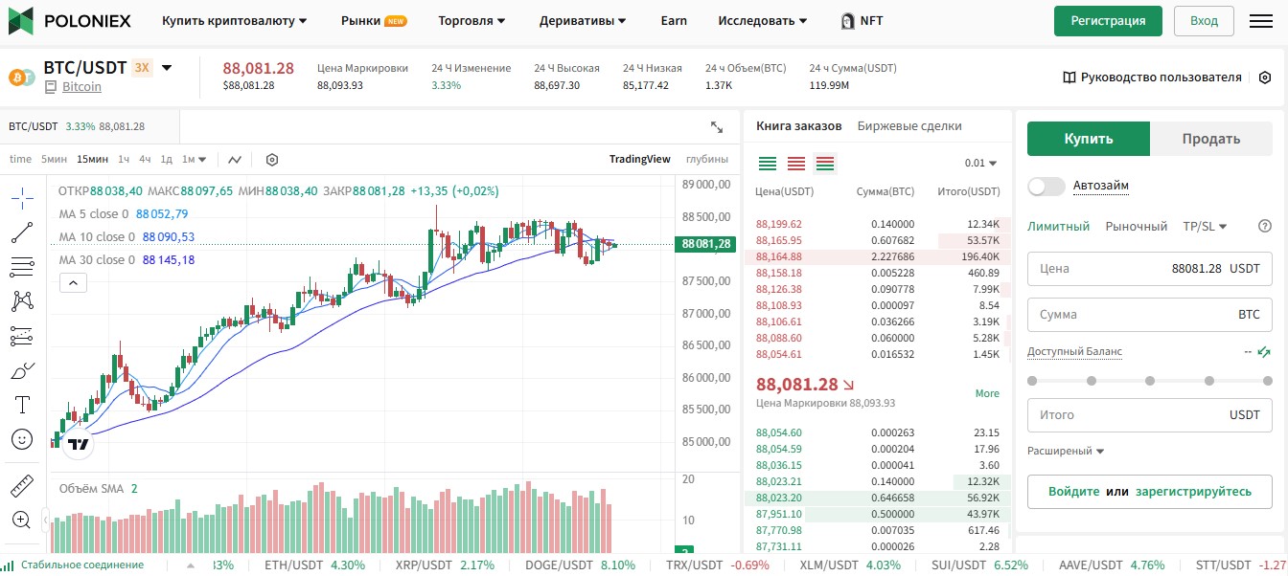Expand the Advanced options section
The width and height of the screenshot is (1288, 576).
[1066, 451]
